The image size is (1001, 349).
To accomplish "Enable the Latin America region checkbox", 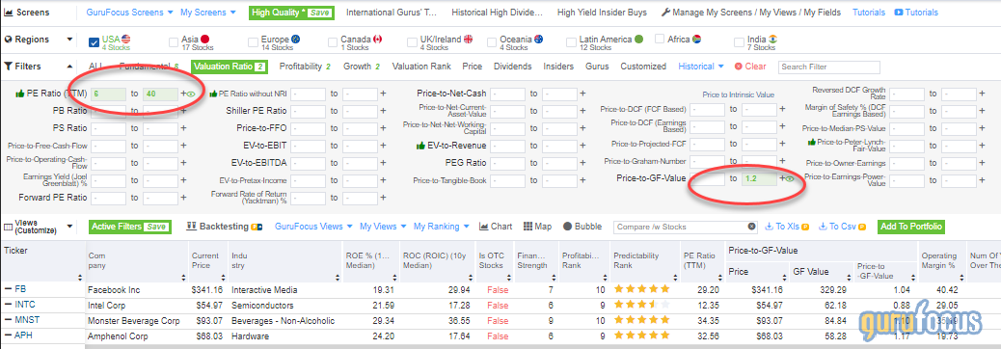I will pyautogui.click(x=571, y=42).
